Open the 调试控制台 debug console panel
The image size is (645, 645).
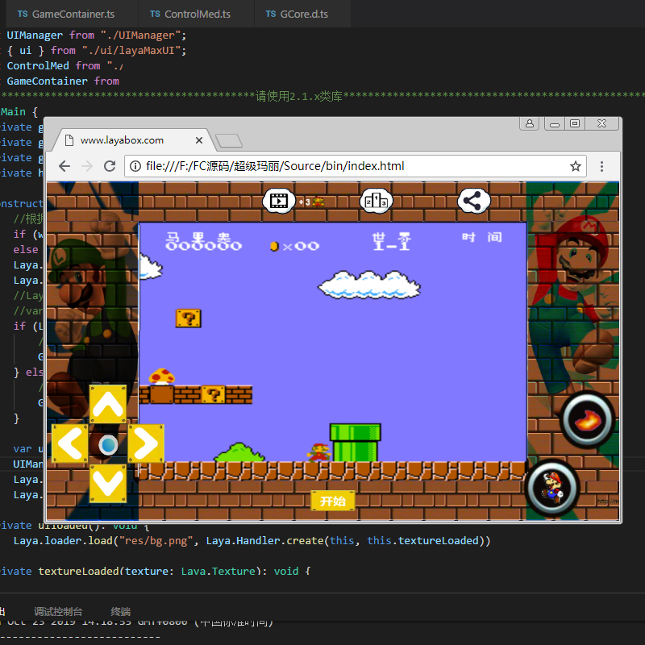(x=58, y=612)
